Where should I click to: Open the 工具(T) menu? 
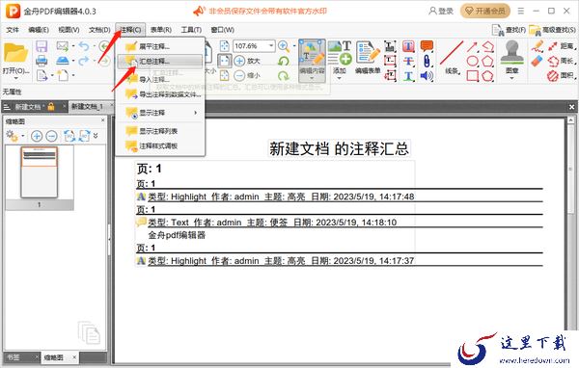tap(191, 30)
